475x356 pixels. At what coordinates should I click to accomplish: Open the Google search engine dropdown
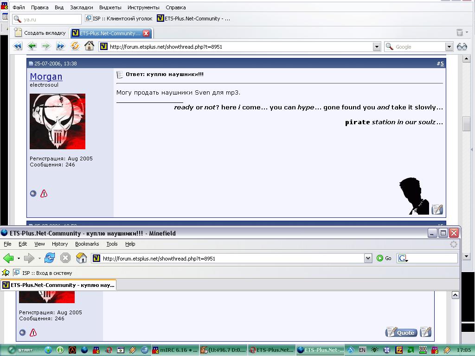tap(449, 46)
